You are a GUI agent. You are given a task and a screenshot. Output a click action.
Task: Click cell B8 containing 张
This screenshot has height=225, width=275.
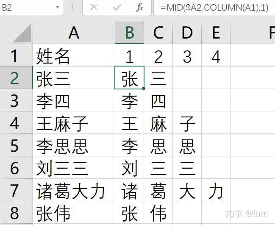point(129,212)
